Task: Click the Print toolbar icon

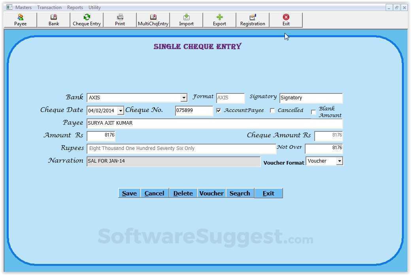Action: click(120, 20)
